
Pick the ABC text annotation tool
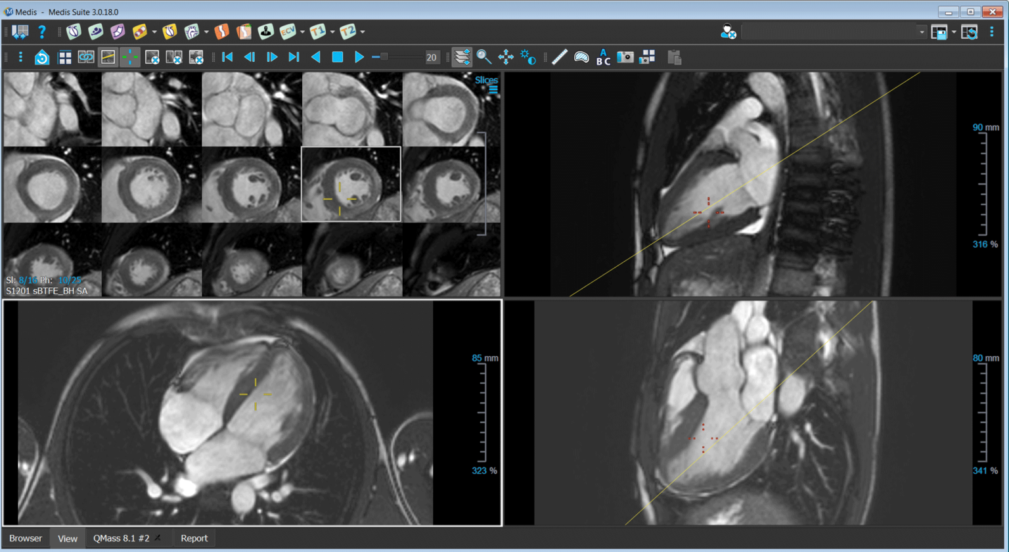pos(603,57)
